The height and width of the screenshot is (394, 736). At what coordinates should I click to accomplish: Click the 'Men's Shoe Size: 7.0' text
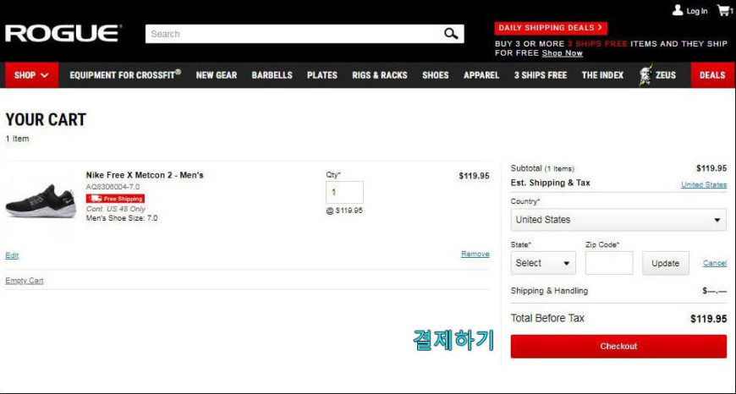click(122, 218)
